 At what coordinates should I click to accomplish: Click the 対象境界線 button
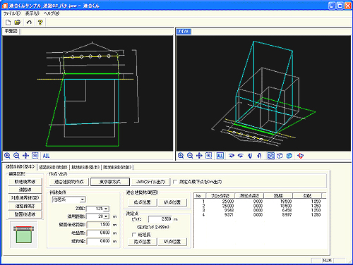pos(25,198)
